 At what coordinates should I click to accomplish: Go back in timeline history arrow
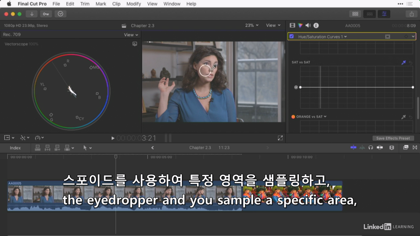pos(152,148)
